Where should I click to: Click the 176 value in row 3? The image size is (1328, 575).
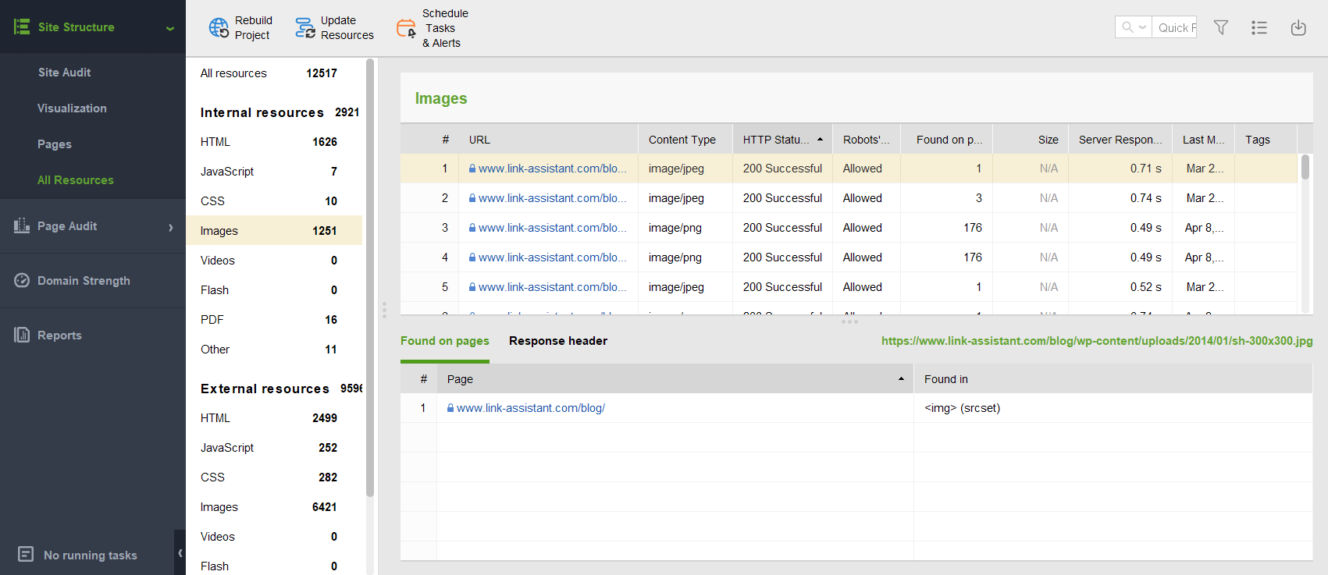(x=973, y=228)
